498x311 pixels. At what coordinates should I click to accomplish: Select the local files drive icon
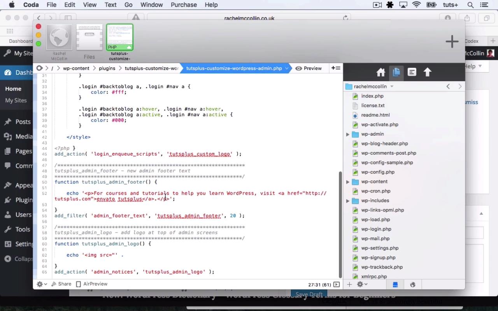tap(395, 285)
